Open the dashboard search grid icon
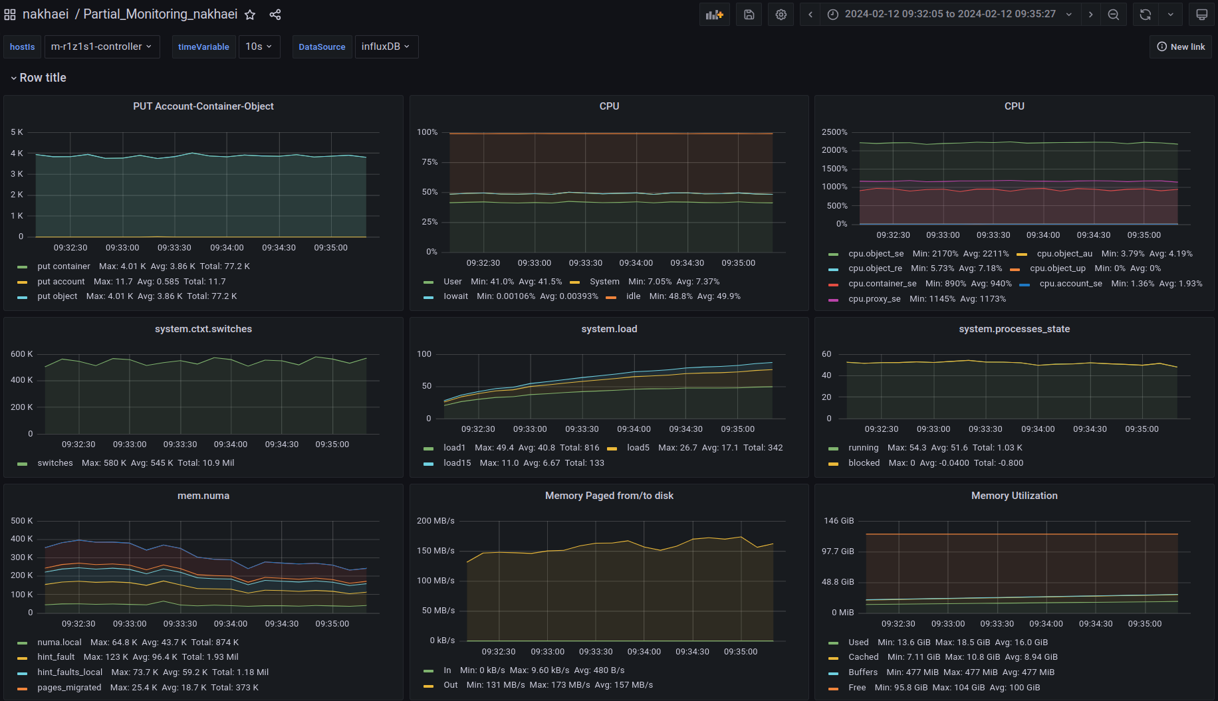The image size is (1218, 701). coord(10,15)
